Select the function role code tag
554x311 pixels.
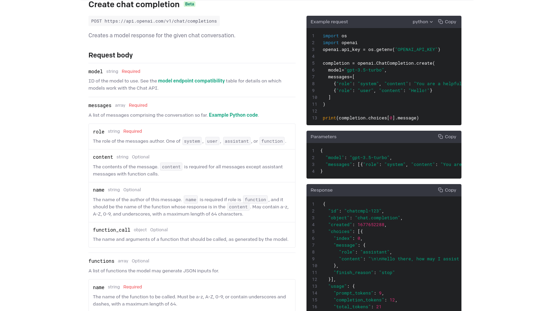tap(272, 141)
